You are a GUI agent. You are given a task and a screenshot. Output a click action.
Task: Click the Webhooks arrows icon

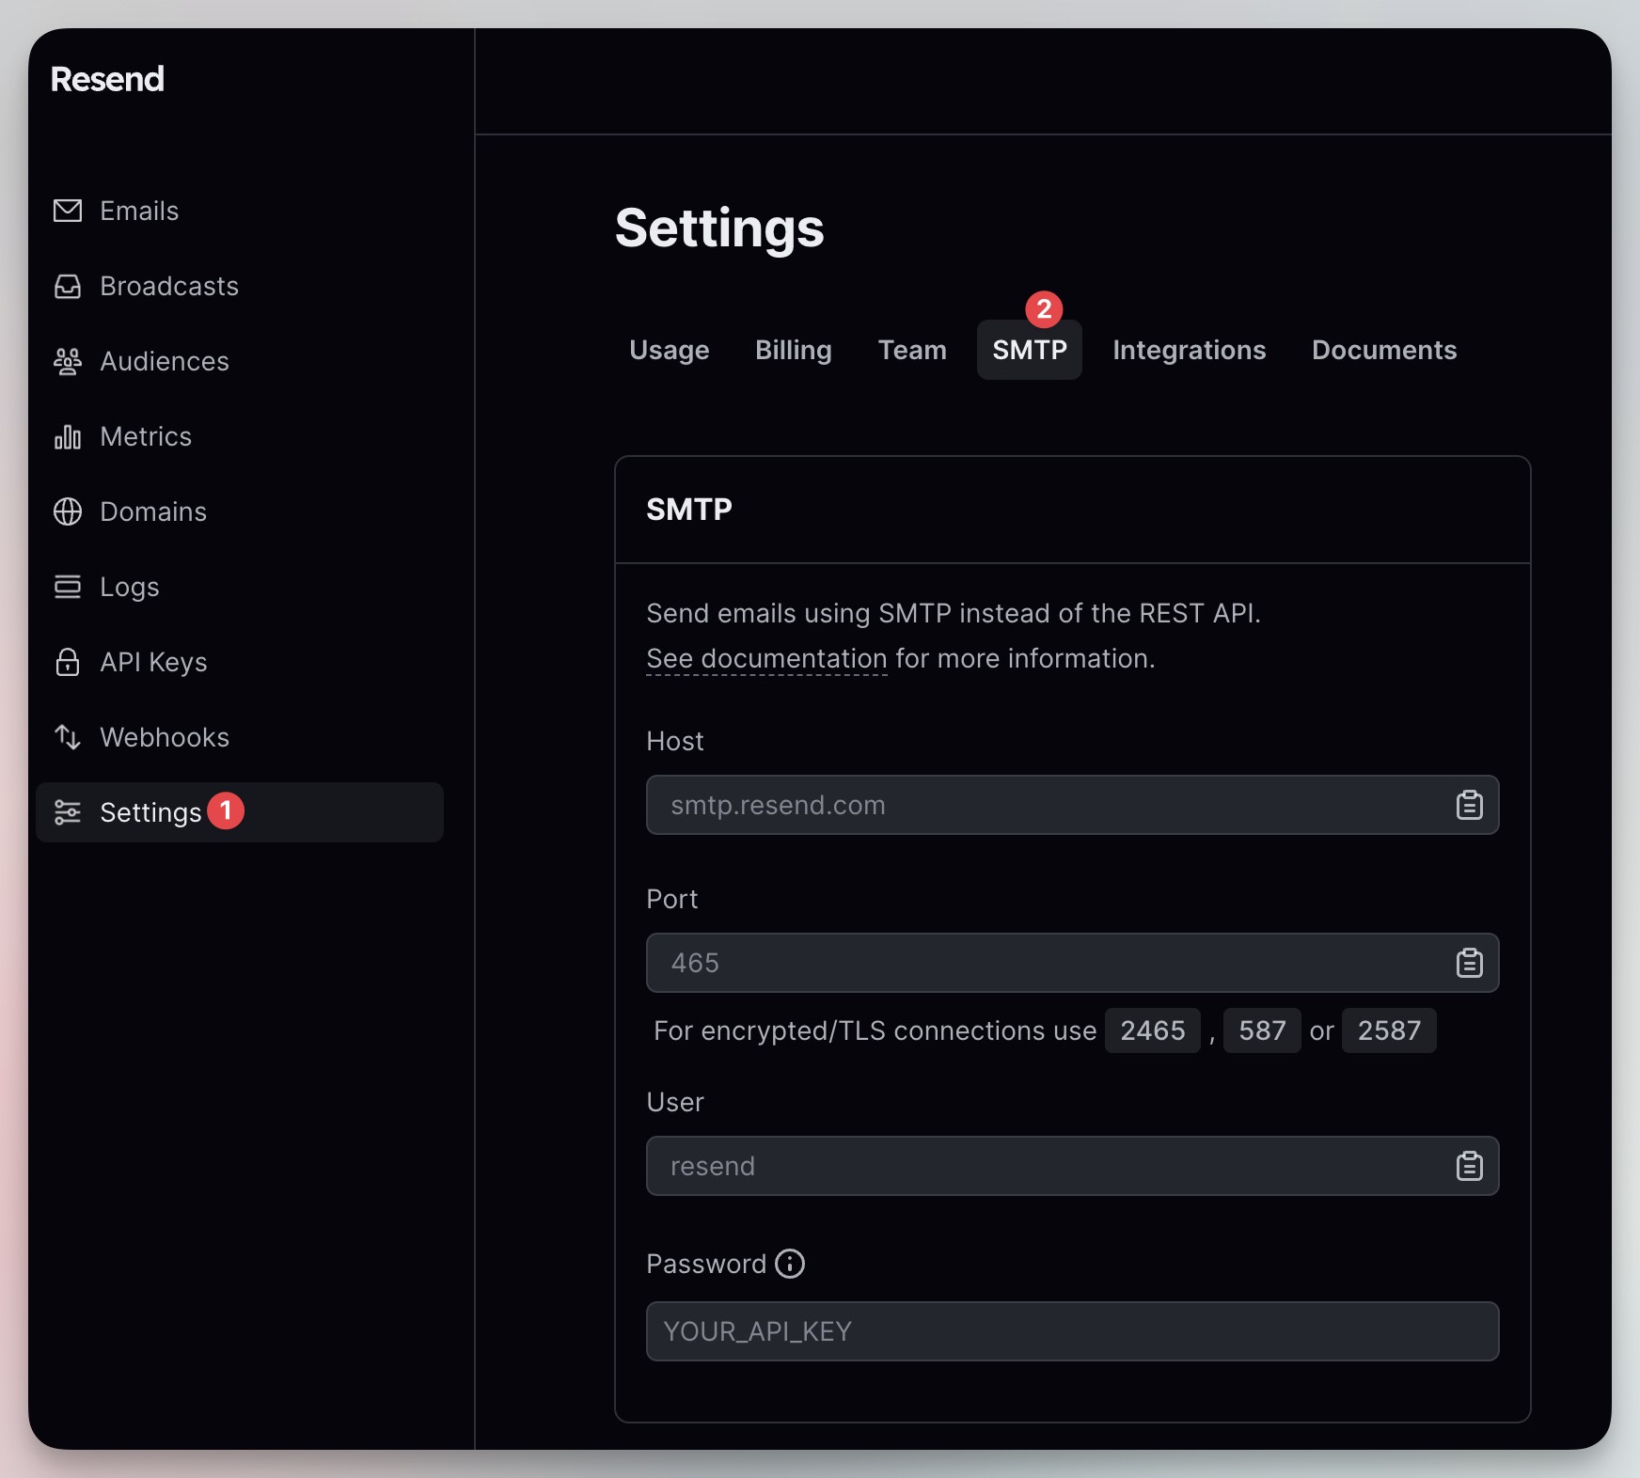pos(68,737)
